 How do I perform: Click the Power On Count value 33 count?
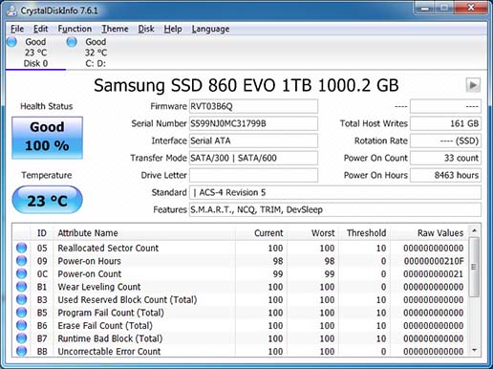click(x=445, y=158)
